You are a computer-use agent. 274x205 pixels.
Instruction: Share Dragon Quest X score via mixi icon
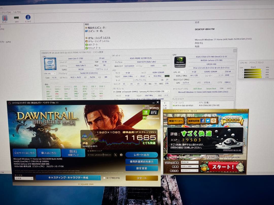(213, 121)
